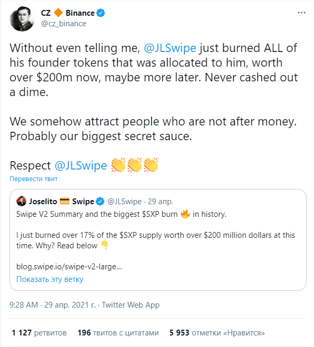Viewport: 314px width, 347px height.
Task: Open the blog.swipe.io link in quoted tweet
Action: pos(69,267)
